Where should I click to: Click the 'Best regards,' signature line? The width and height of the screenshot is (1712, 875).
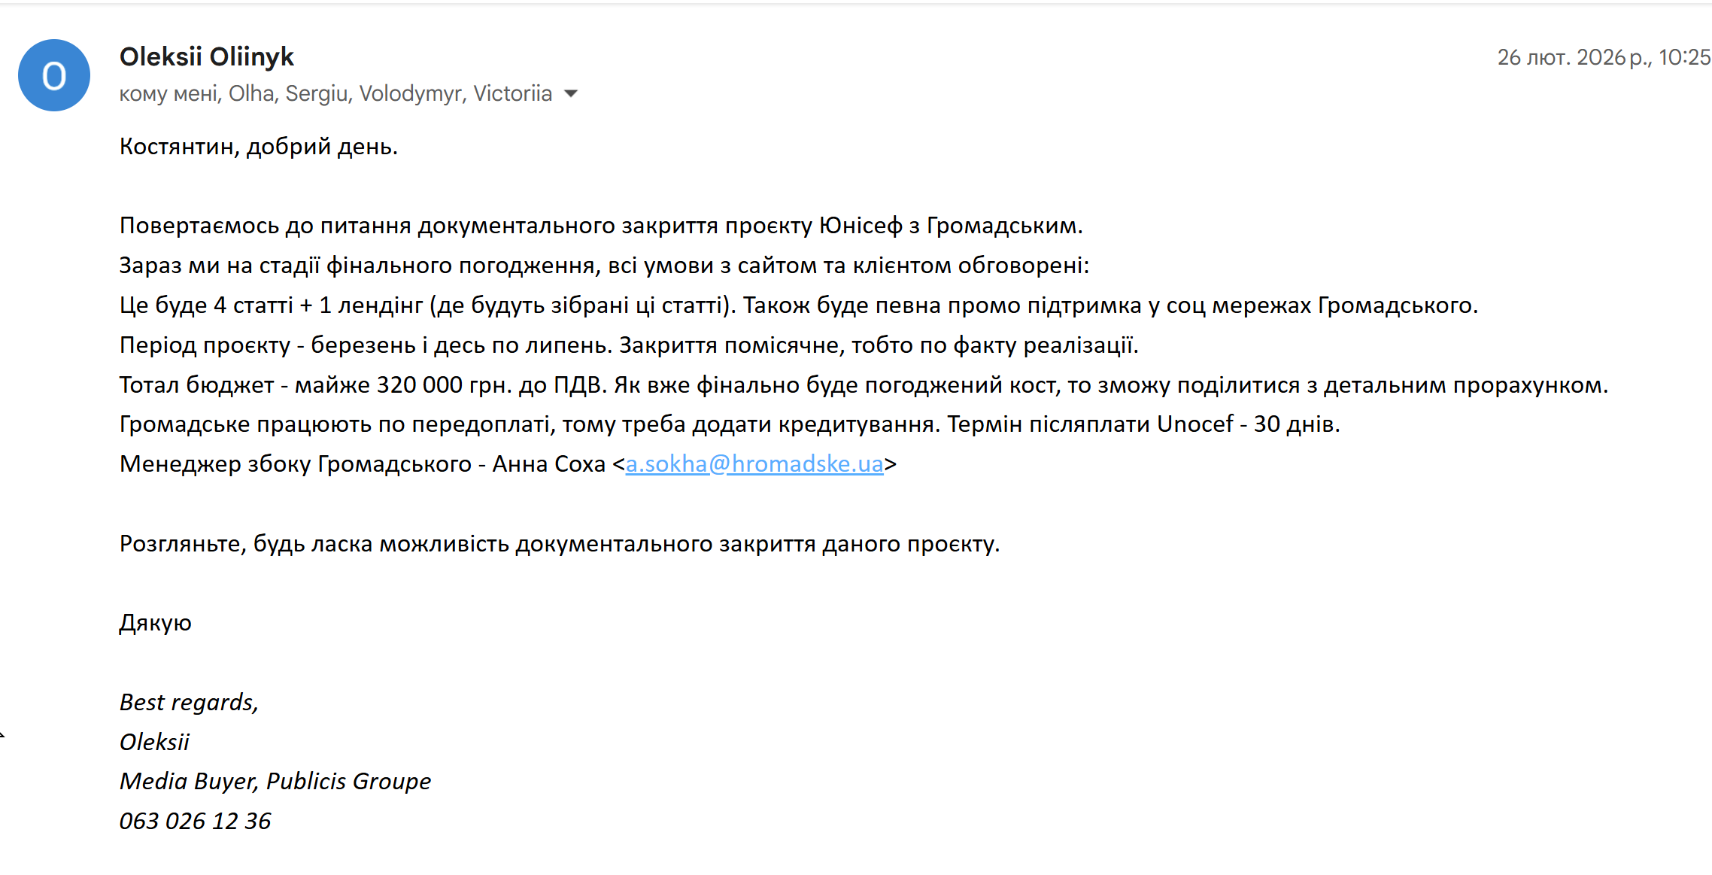189,702
